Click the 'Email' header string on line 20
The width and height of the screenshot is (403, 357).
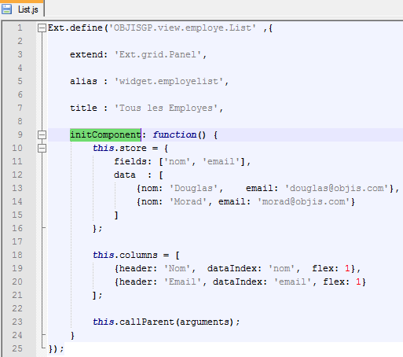click(x=182, y=282)
